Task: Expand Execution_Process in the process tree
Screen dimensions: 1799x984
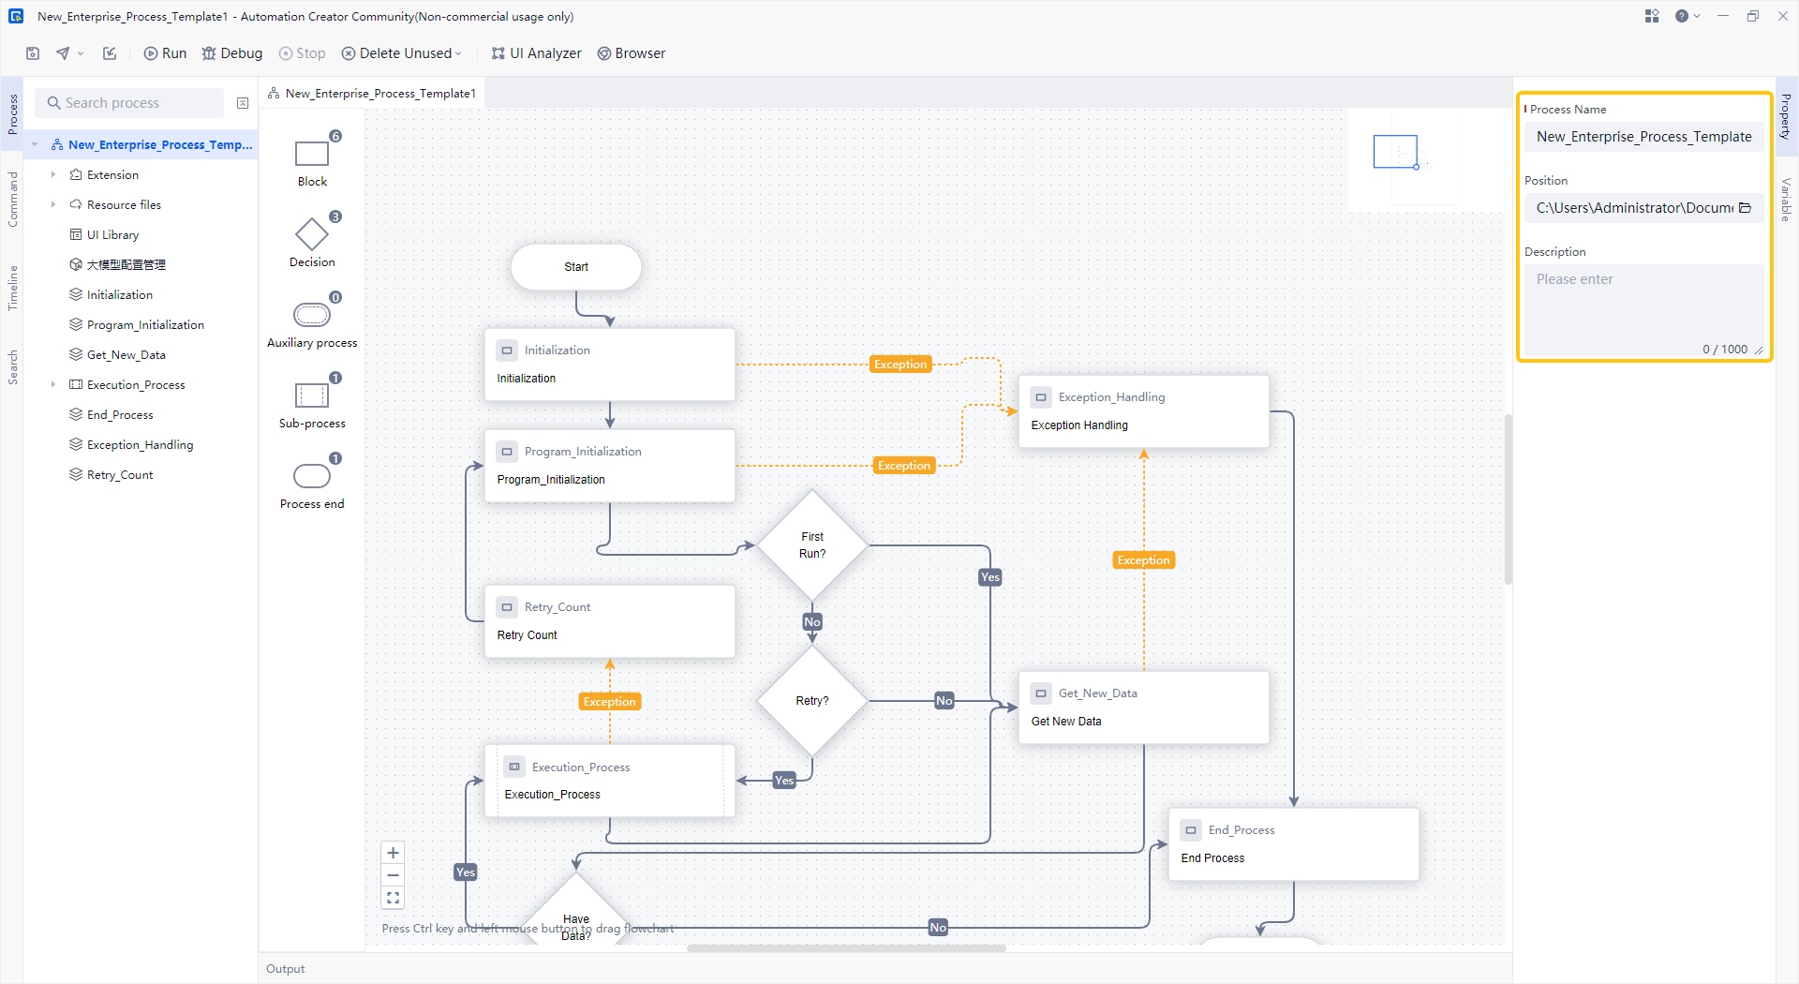Action: coord(53,384)
